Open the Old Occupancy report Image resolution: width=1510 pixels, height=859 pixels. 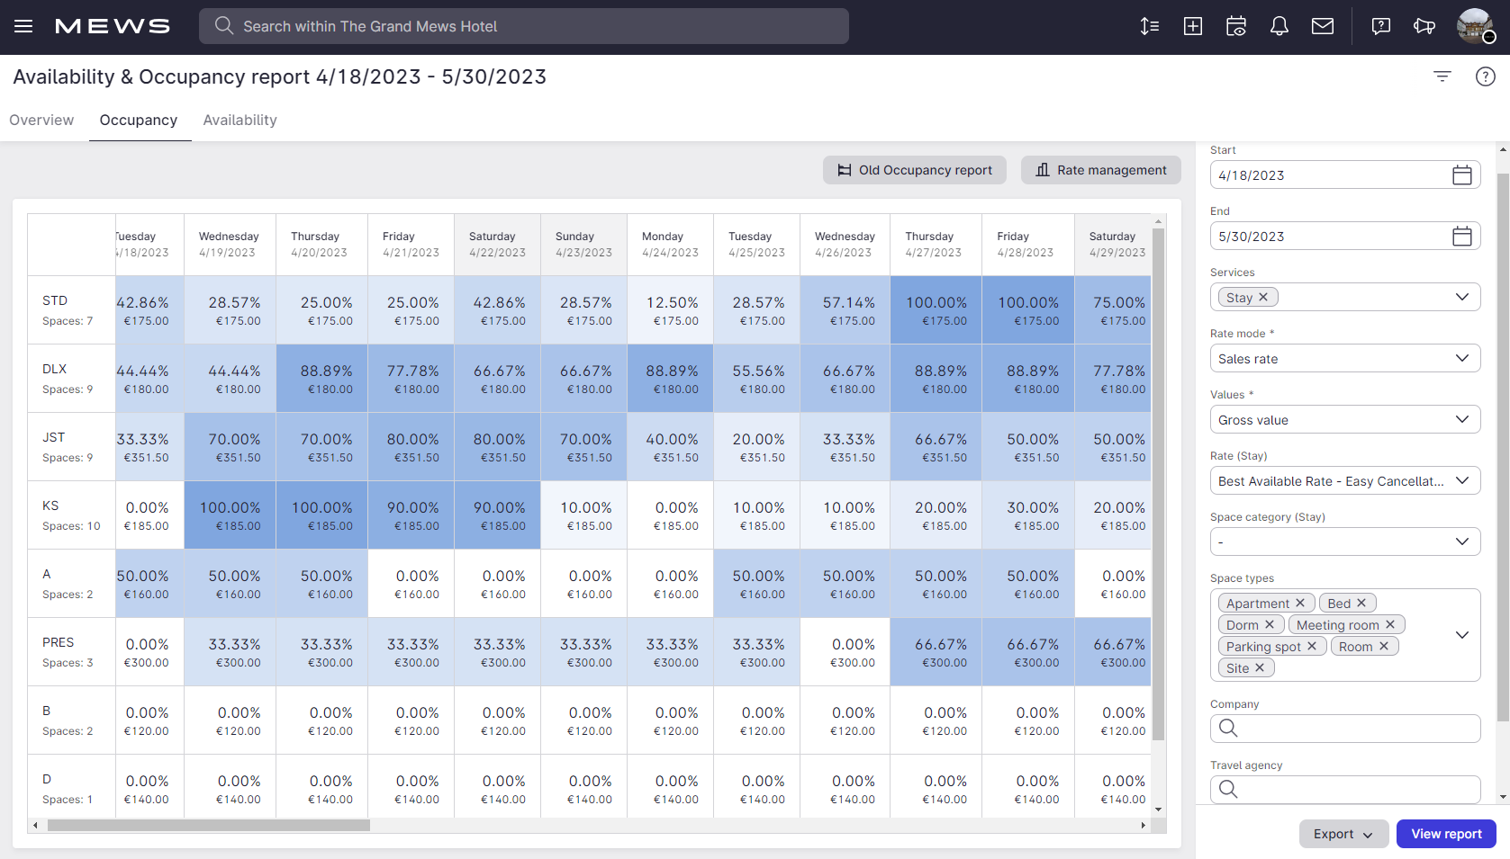[914, 170]
